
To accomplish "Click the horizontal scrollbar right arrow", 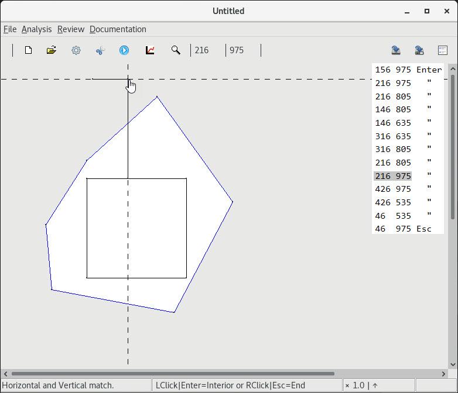I will point(444,374).
